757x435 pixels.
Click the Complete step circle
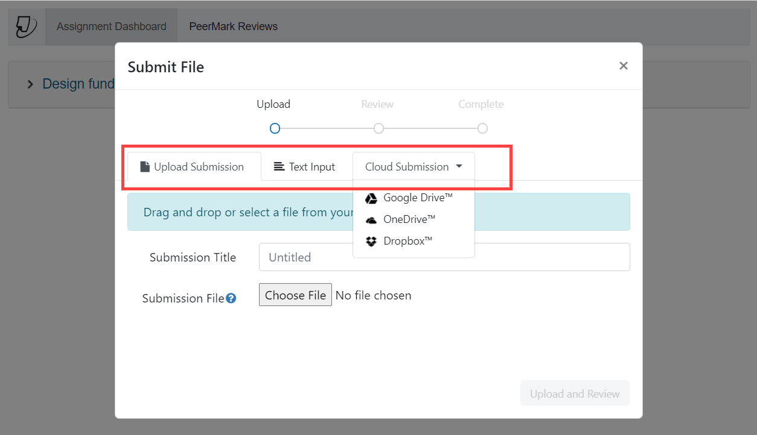click(x=482, y=128)
